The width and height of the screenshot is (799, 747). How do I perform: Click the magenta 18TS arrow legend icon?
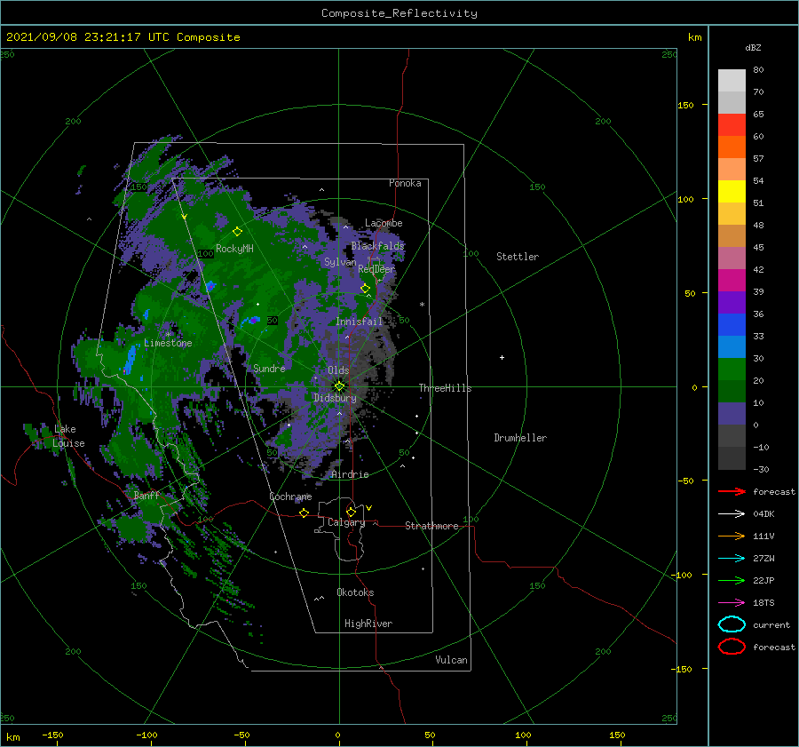pos(732,603)
